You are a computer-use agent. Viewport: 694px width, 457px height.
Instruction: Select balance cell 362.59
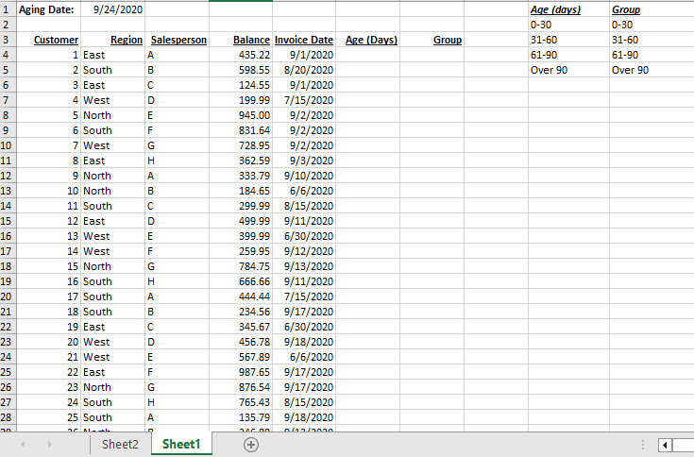point(241,161)
